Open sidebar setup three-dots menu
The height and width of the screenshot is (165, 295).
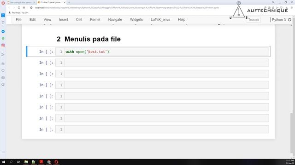3,153
